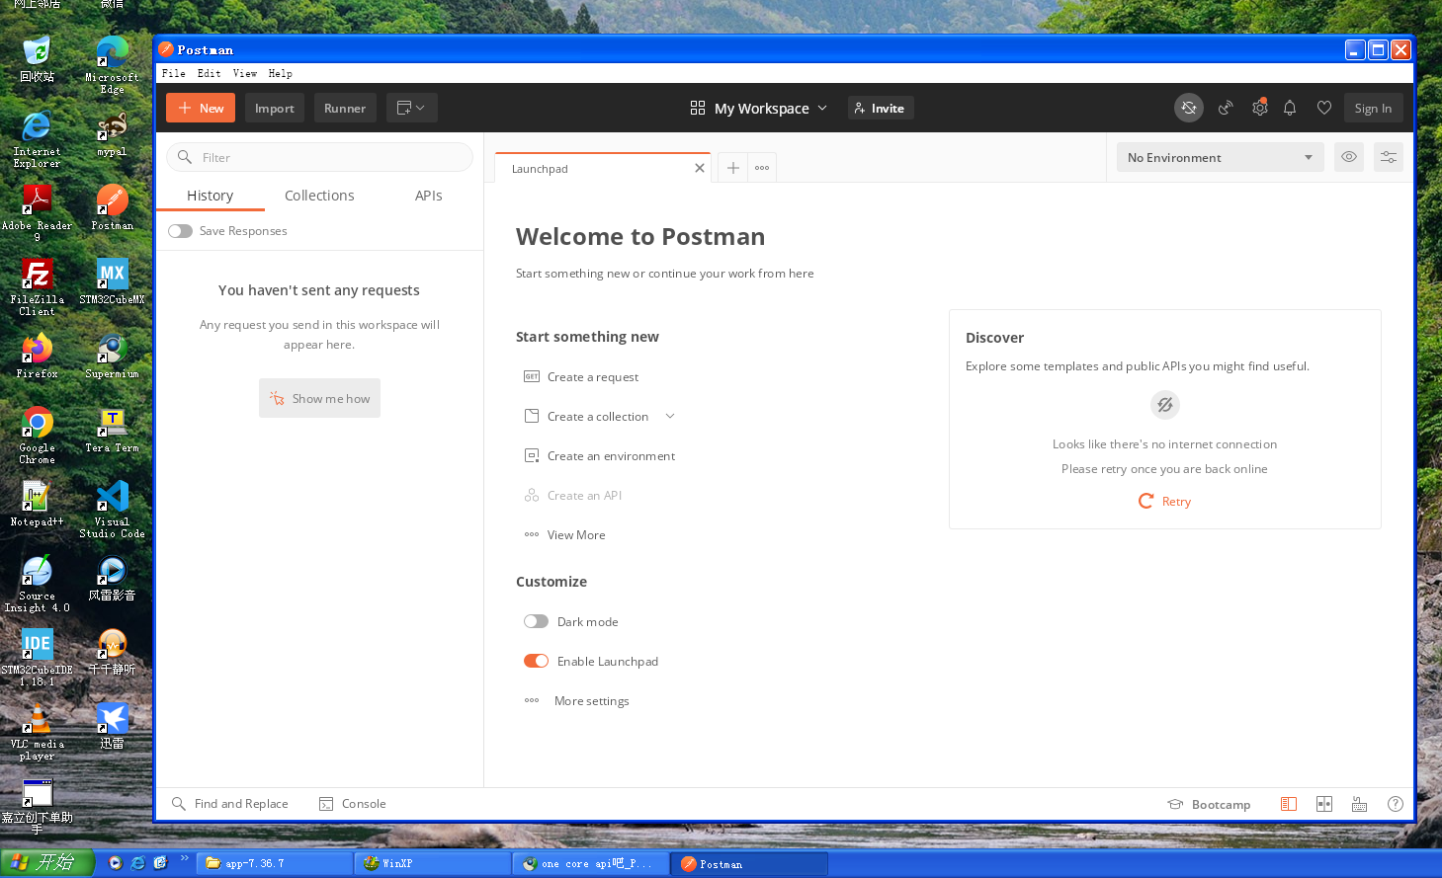Switch to the Collections tab
This screenshot has width=1442, height=878.
[x=319, y=196]
